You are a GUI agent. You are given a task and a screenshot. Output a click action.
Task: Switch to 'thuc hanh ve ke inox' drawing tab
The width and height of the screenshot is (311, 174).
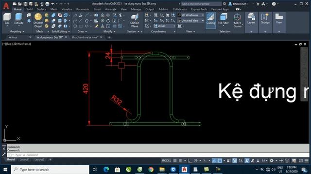tap(85, 37)
